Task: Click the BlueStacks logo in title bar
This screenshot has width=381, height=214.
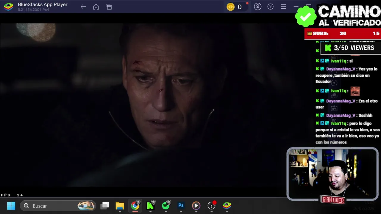Action: tap(8, 7)
